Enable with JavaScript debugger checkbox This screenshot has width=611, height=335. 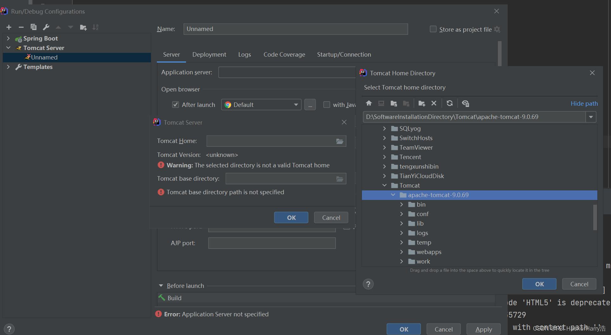coord(326,104)
